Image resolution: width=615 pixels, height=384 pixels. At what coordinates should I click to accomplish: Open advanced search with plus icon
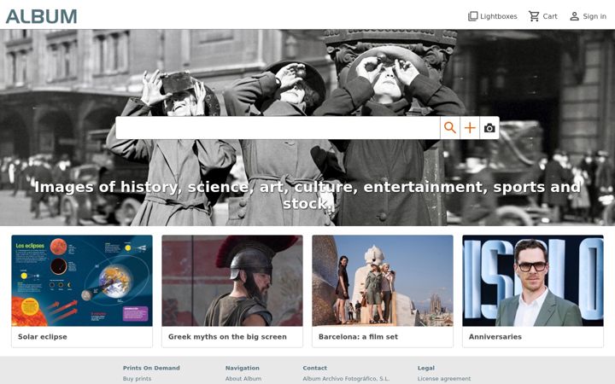[x=470, y=128]
